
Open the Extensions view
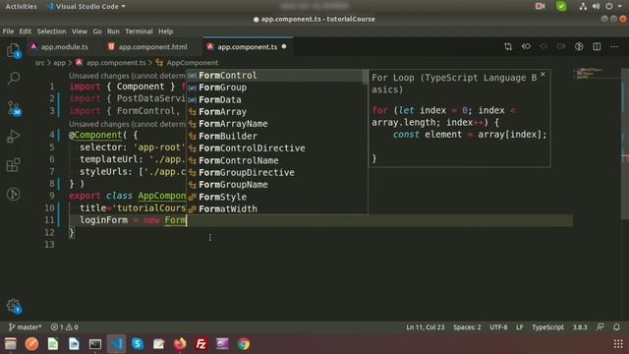point(13,165)
